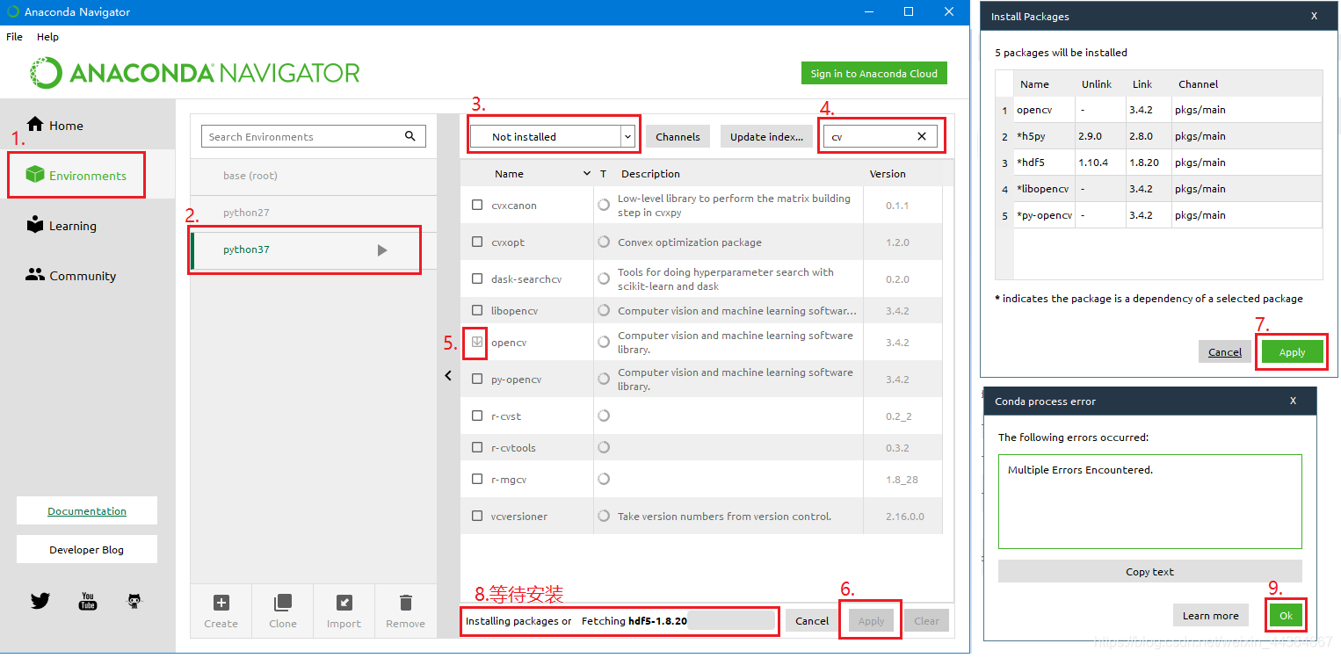Click the Multiple Errors Encountered text box
Viewport: 1341px width, 658px height.
point(1150,501)
